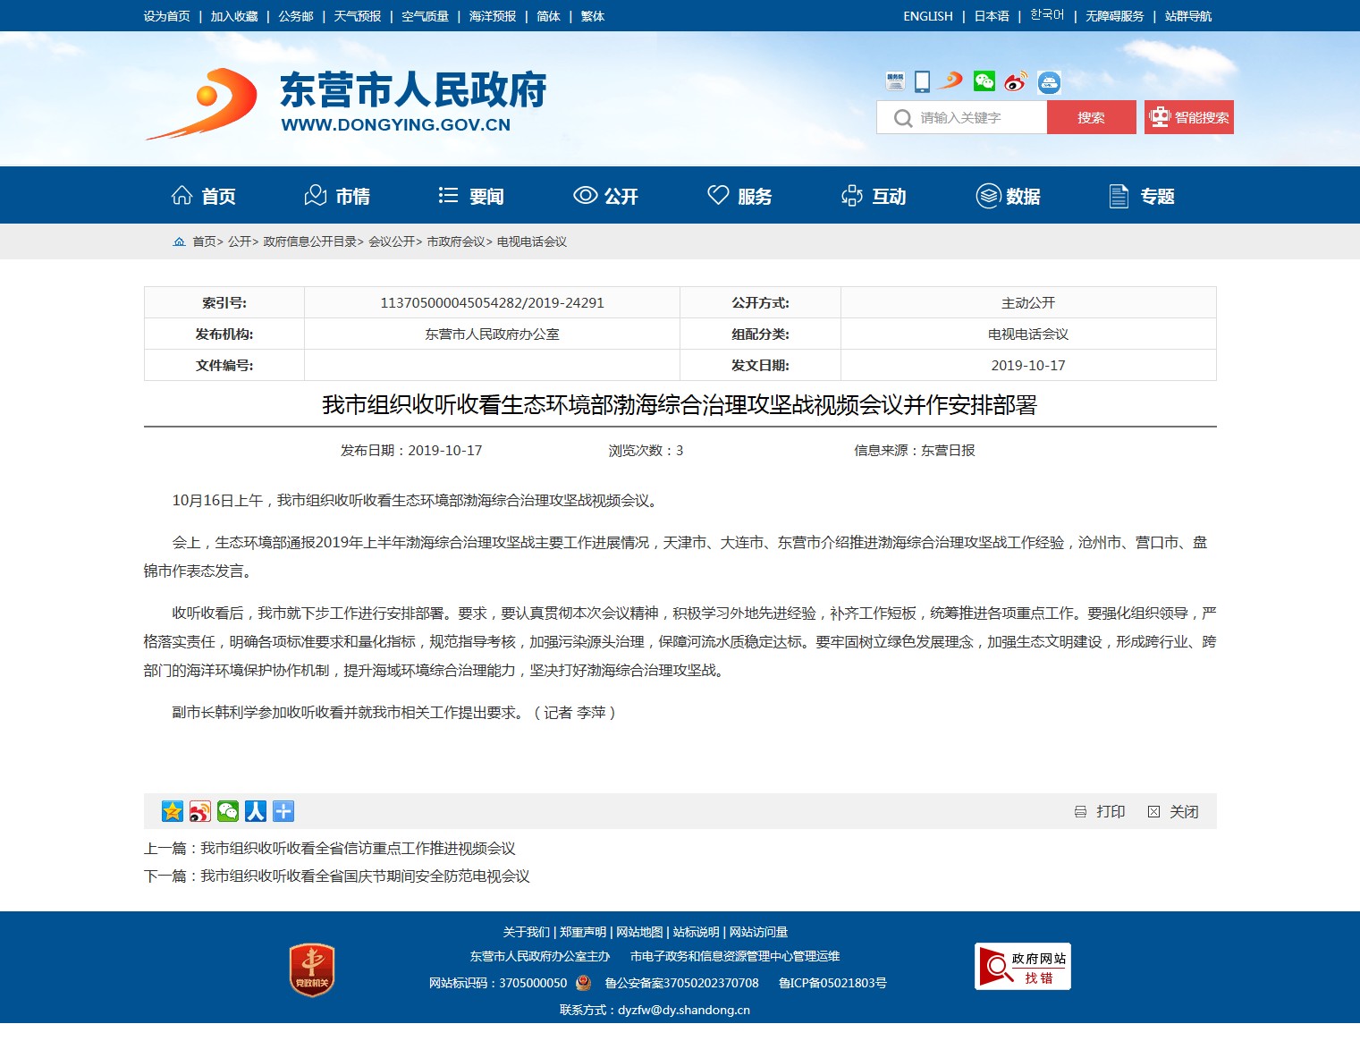The image size is (1360, 1041).
Task: Open previous article about 信访重点工作
Action: [358, 848]
